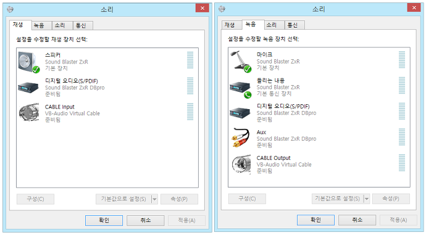The width and height of the screenshot is (426, 235).
Task: Select the CABLE Output name text
Action: (x=274, y=158)
